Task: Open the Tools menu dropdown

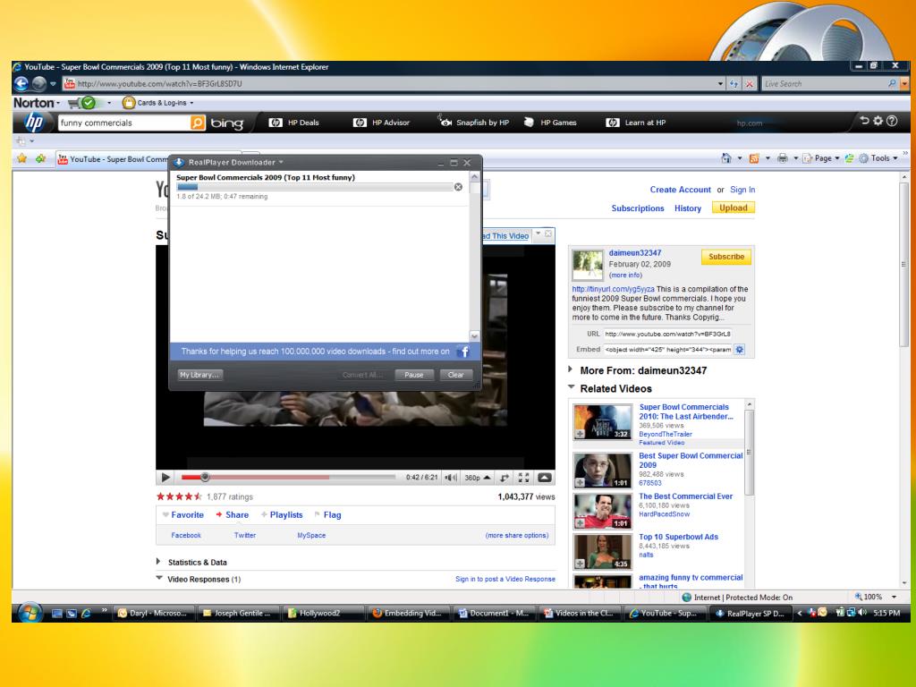Action: coord(878,157)
